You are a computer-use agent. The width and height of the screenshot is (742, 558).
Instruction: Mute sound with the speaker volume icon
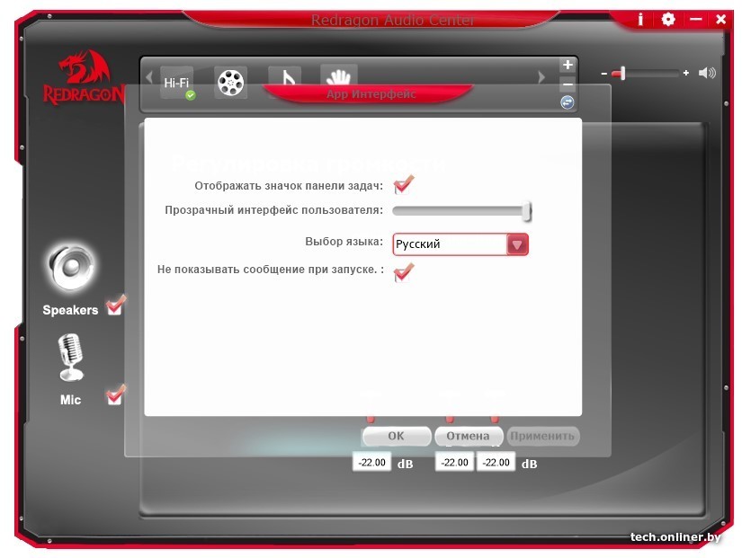click(707, 73)
